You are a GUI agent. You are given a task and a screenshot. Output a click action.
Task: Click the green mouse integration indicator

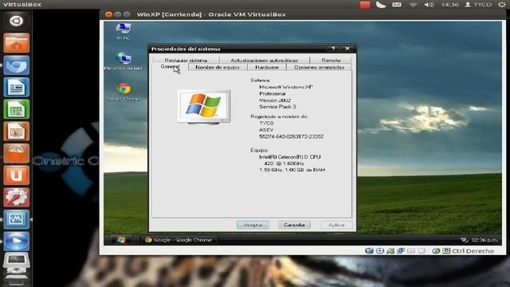click(436, 251)
